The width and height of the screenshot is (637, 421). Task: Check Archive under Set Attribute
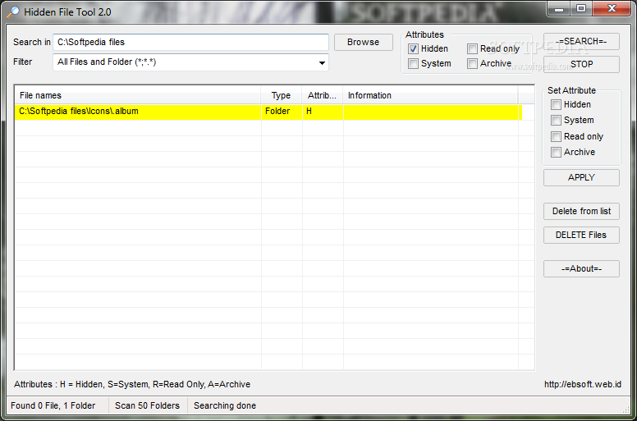pos(556,153)
